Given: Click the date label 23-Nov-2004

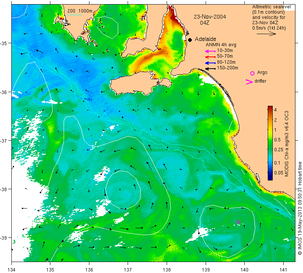Looking at the screenshot, I should [210, 17].
